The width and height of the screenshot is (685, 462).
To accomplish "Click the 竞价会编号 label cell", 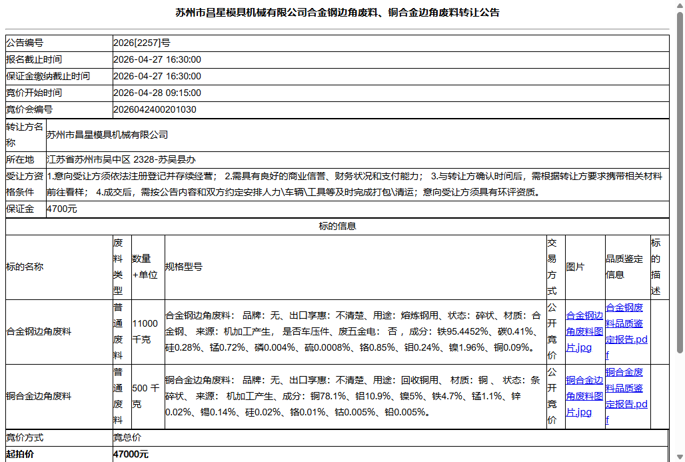I will 59,109.
